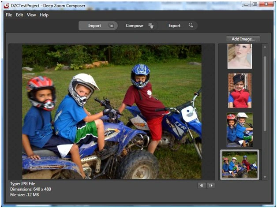Show the previous image with left arrow
277x208 pixels.
tap(202, 186)
